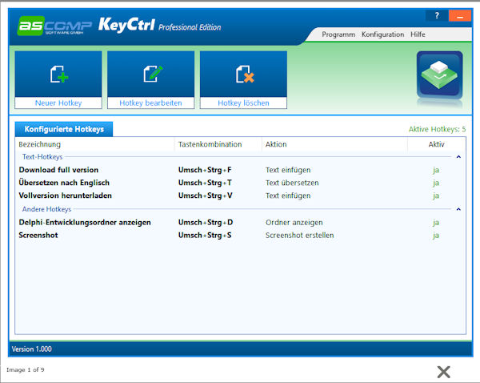Sort by Aktiv column header
Screen dimensions: 480x383
436,144
